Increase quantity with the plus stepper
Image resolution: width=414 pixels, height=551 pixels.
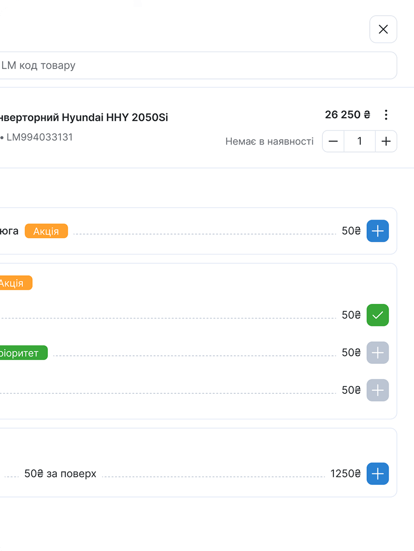pyautogui.click(x=386, y=142)
